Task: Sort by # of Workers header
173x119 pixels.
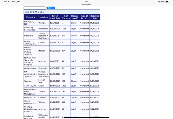Action: (66, 17)
